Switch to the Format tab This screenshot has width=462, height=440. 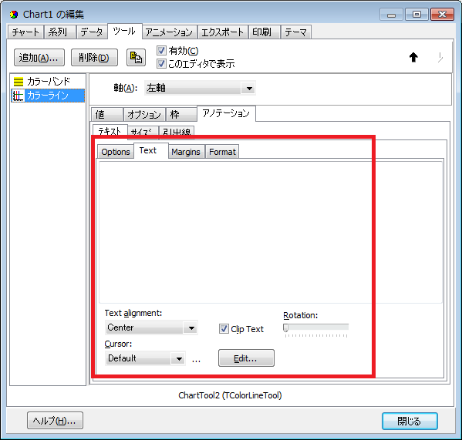(222, 152)
